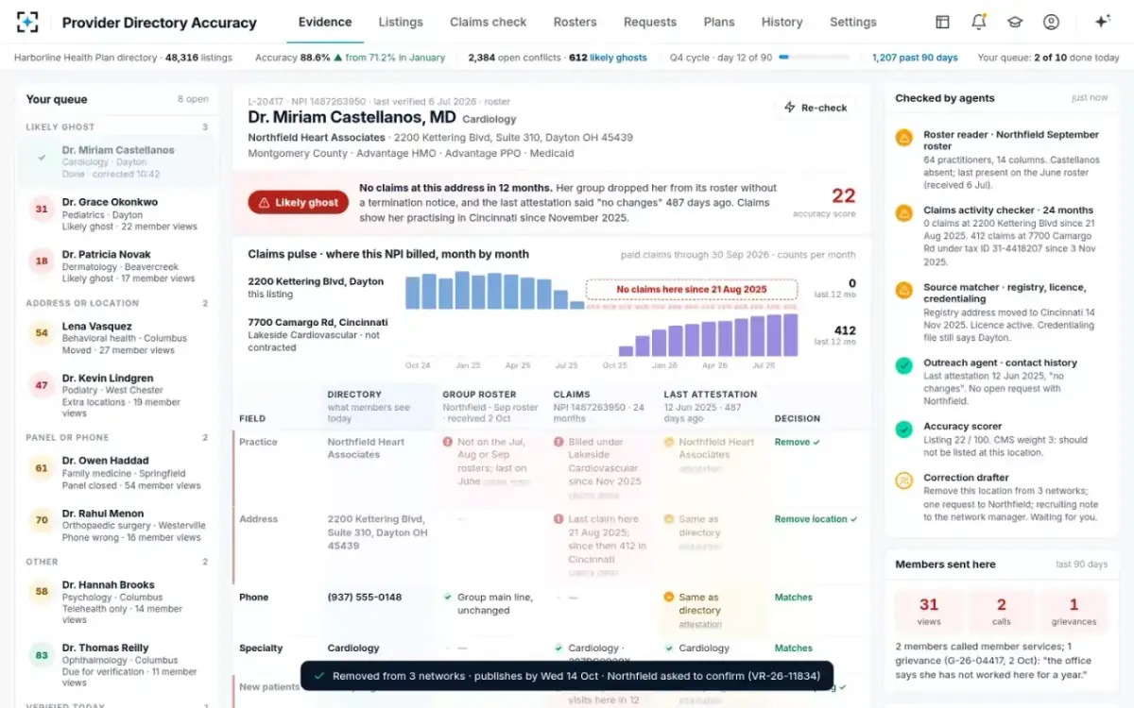Click Dr. Hannah Brooks score badge 58
The height and width of the screenshot is (708, 1134).
coord(42,592)
